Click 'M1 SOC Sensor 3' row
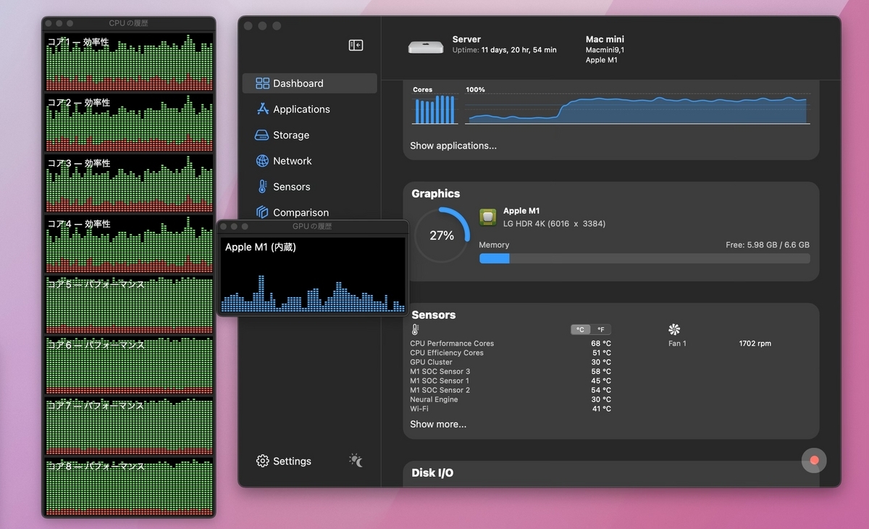869x529 pixels. [x=511, y=372]
